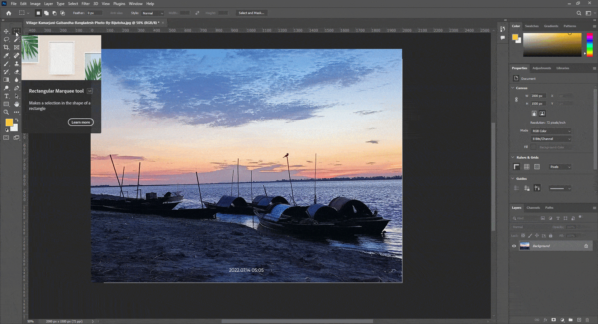Image resolution: width=598 pixels, height=324 pixels.
Task: Collapse the Canvas section
Action: pos(513,88)
